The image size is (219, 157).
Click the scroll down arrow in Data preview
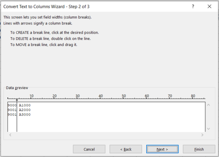(x=208, y=129)
